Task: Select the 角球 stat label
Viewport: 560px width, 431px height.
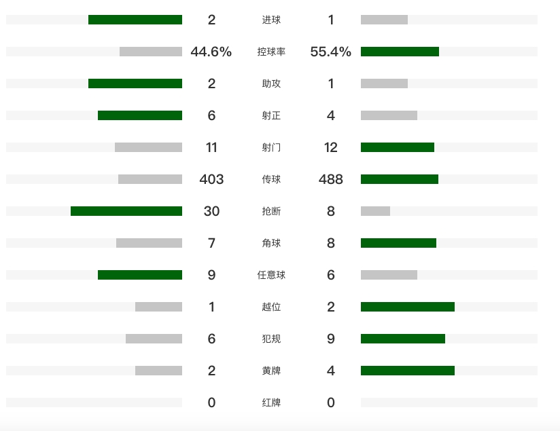Action: click(x=271, y=243)
